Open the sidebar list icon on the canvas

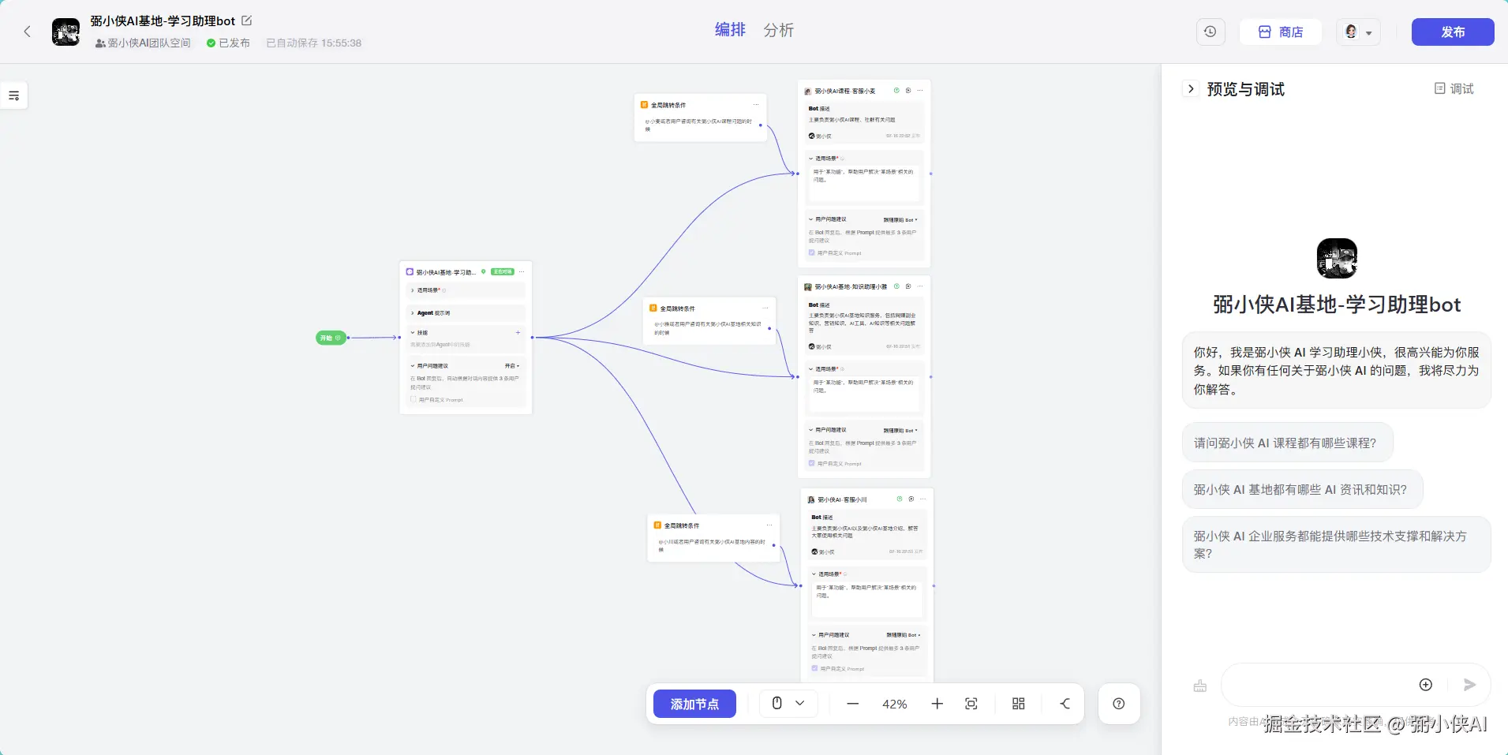coord(14,95)
